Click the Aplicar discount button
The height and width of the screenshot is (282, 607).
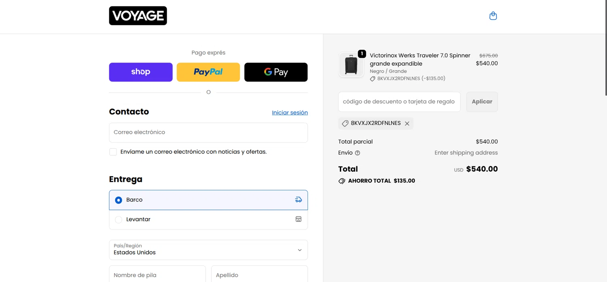tap(482, 102)
